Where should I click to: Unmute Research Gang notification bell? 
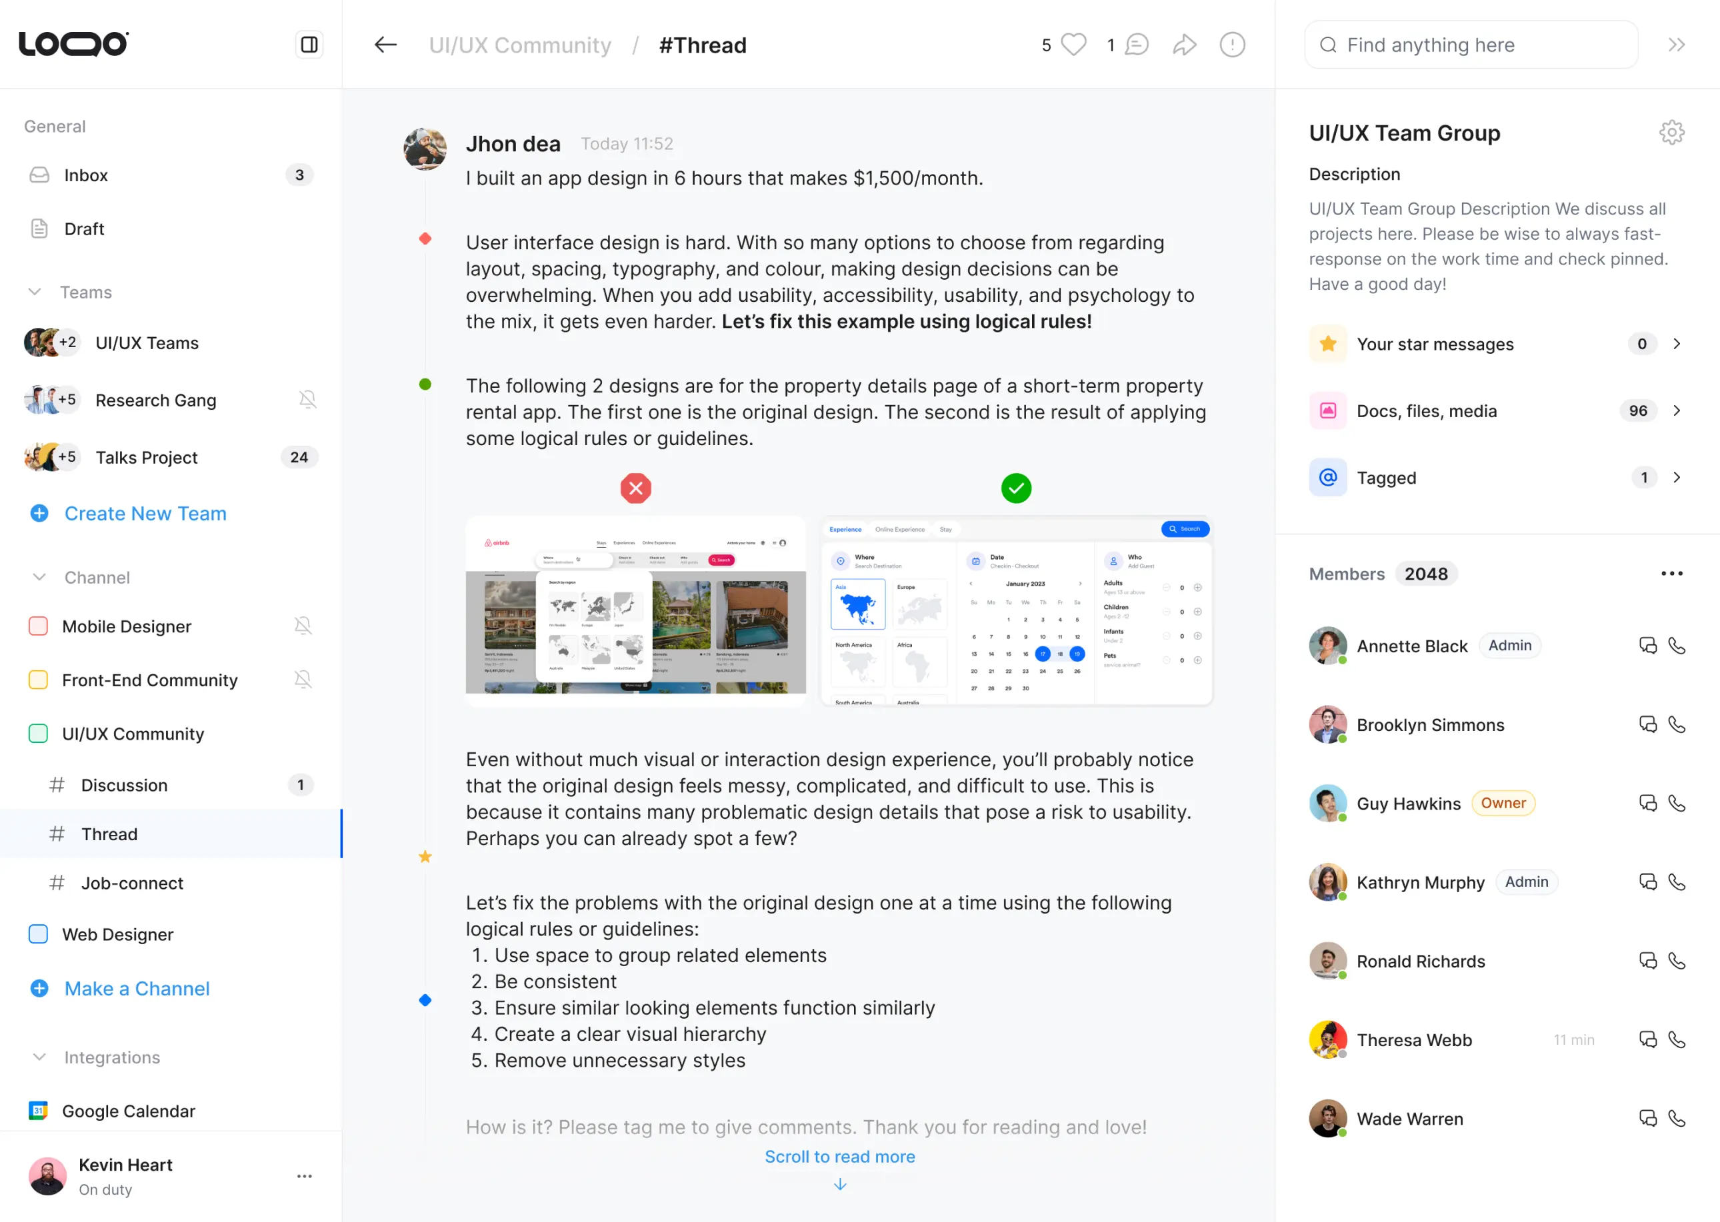pos(307,400)
